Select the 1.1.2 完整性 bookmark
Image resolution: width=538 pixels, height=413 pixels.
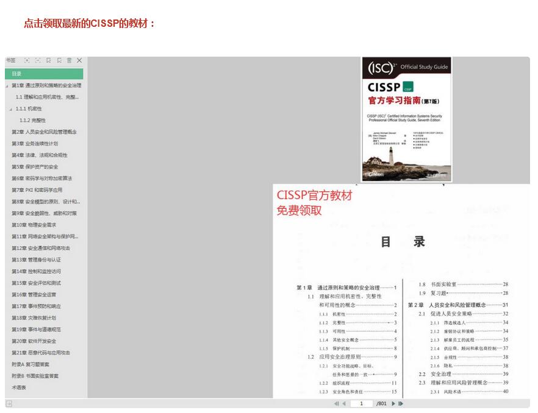click(x=32, y=121)
